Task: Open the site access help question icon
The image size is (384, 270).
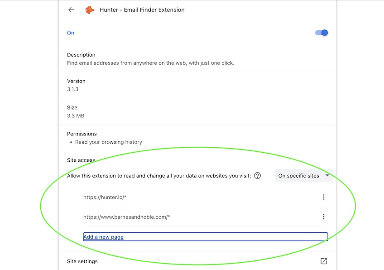Action: click(x=257, y=176)
